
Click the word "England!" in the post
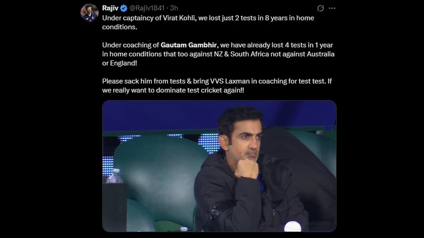(124, 63)
